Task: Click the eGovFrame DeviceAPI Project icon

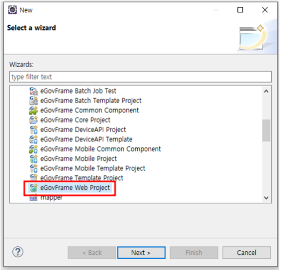Action: click(33, 130)
